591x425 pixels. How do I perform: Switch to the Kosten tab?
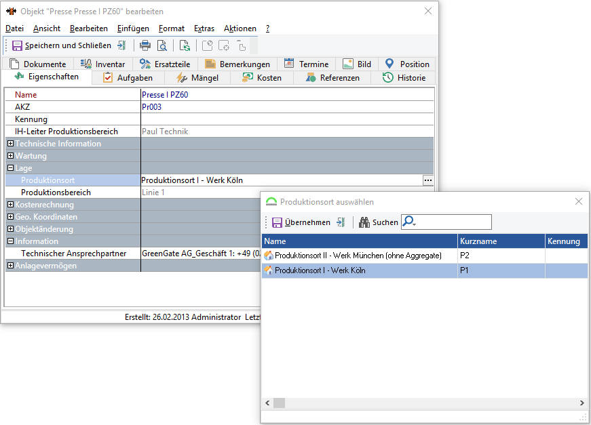pos(262,78)
